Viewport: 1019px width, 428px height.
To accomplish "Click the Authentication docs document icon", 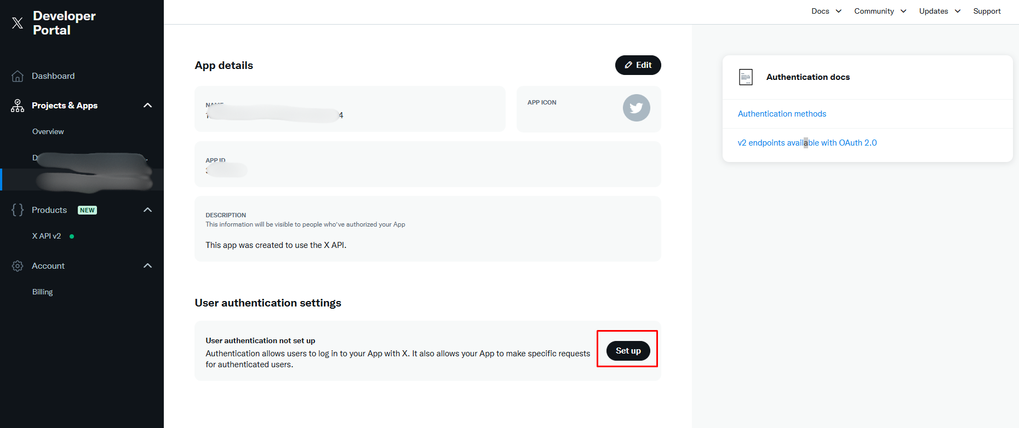I will [x=746, y=77].
